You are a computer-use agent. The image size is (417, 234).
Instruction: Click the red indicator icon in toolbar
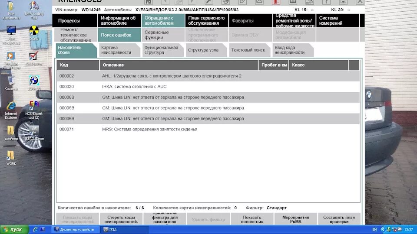pyautogui.click(x=276, y=2)
